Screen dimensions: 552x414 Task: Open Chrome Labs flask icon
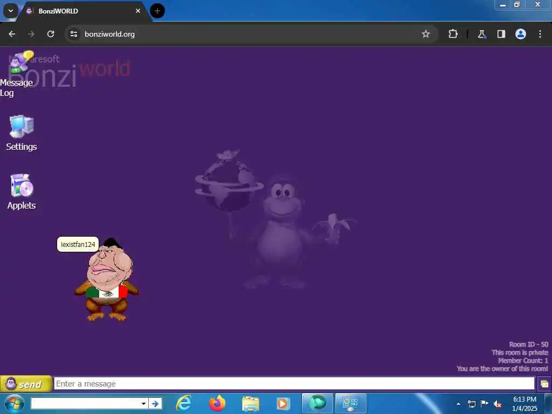pyautogui.click(x=481, y=34)
